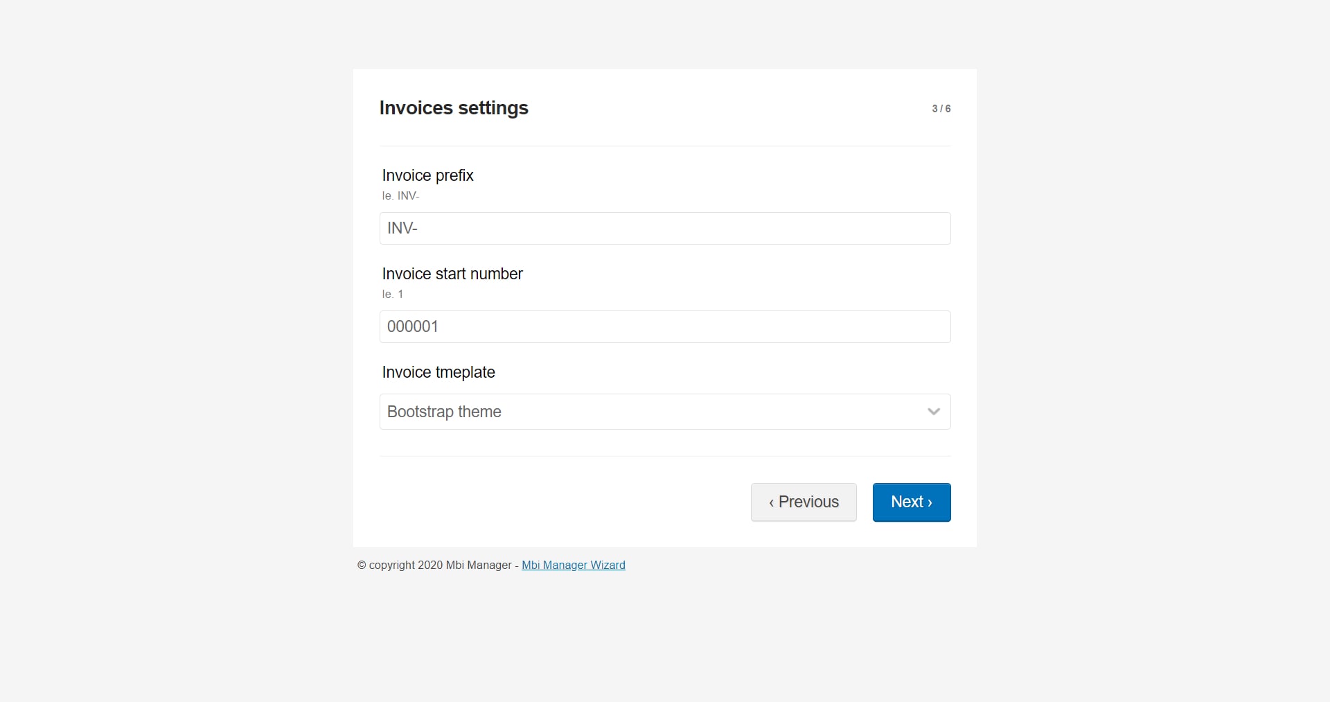The image size is (1330, 702).
Task: Click the 'Ie. 1' hint text
Action: [x=392, y=295]
